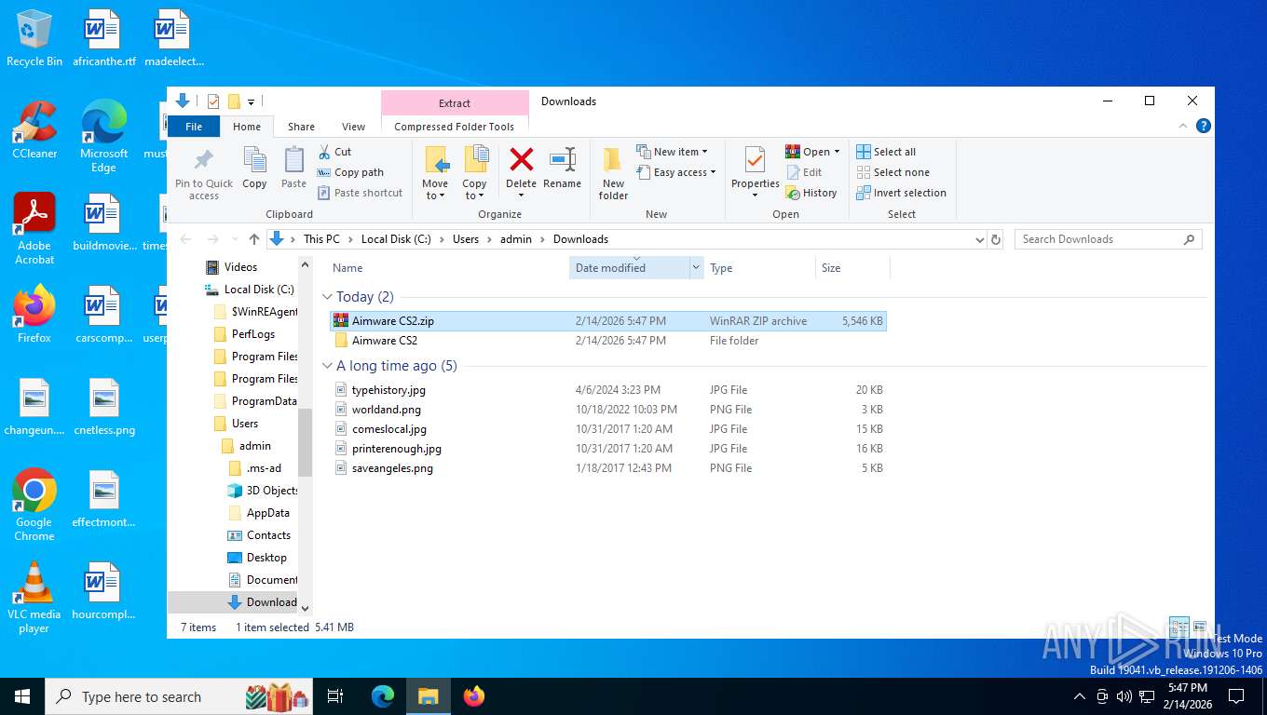Click Invert selection in ribbon
Viewport: 1267px width, 715px height.
click(x=901, y=193)
